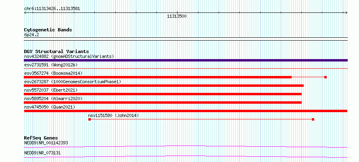Click the red nsv4745050 variant bar
Image resolution: width=359 pixels, height=162 pixels.
[186, 111]
